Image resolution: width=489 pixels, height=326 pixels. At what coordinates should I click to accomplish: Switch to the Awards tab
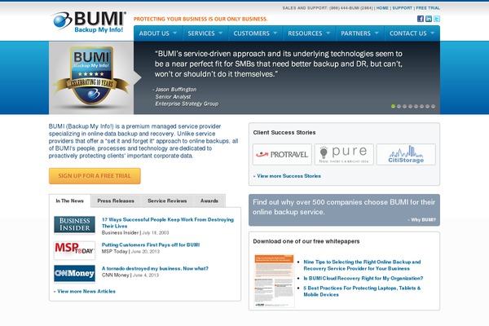209,201
